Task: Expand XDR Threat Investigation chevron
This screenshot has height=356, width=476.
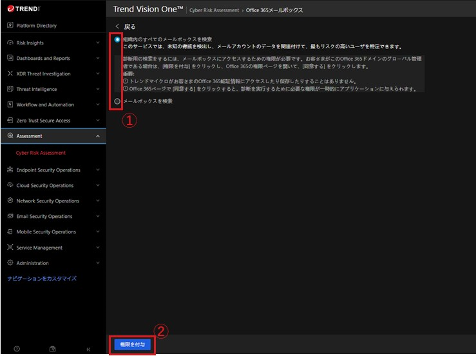Action: pos(98,74)
